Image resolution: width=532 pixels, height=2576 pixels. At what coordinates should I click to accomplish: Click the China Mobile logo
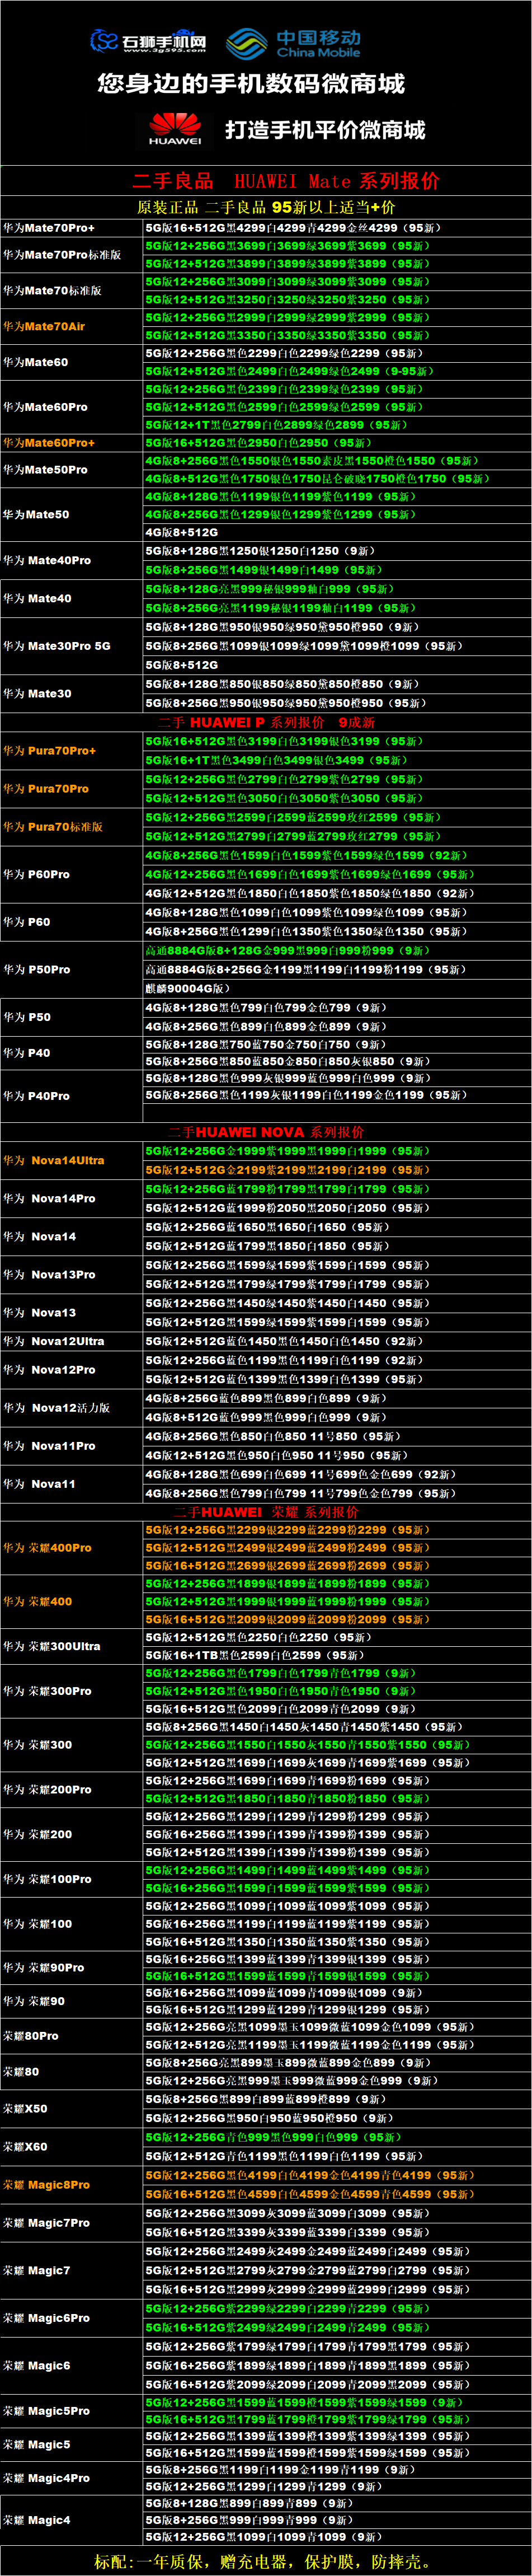pyautogui.click(x=293, y=43)
